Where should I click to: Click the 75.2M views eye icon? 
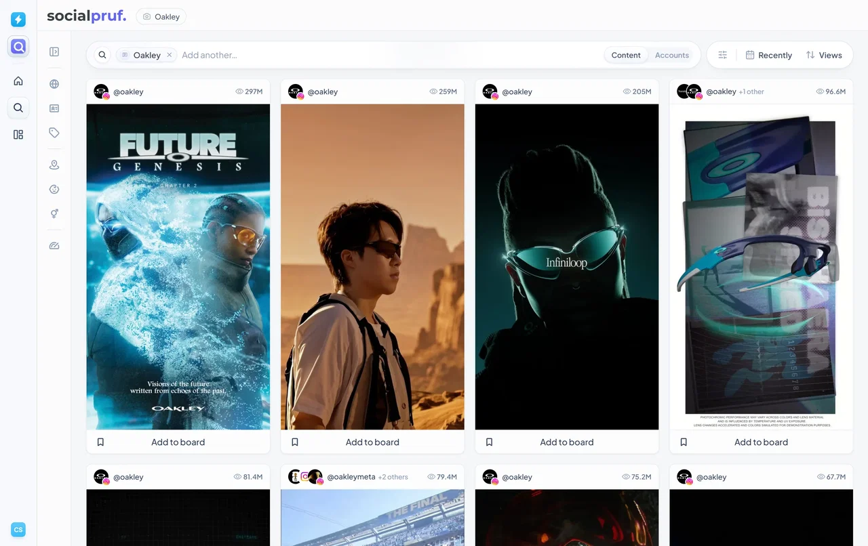coord(626,477)
